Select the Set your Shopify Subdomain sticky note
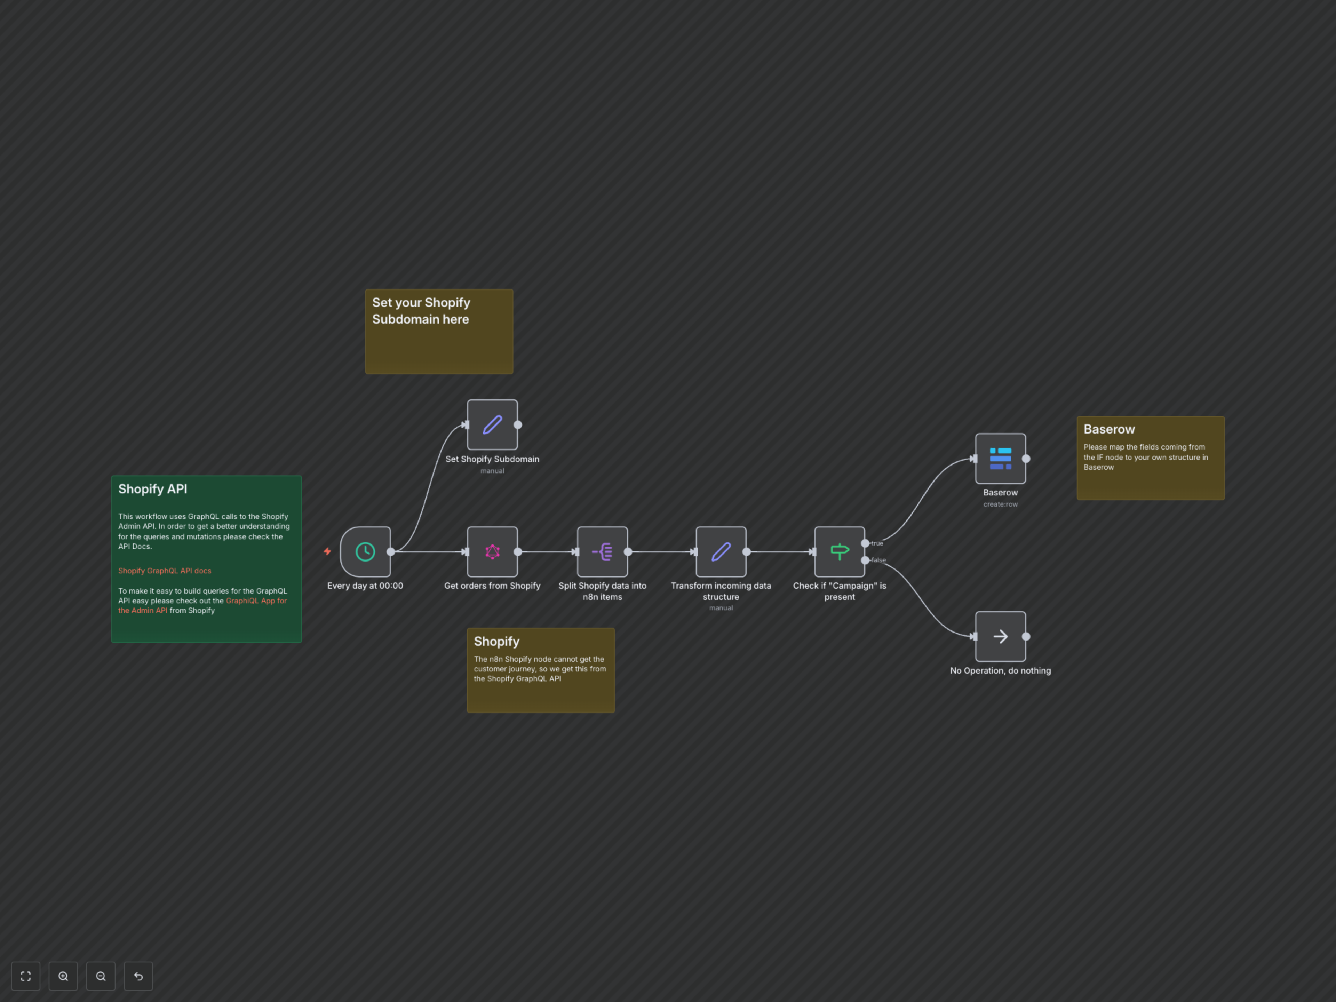Screen dimensions: 1336x1002 pos(439,347)
